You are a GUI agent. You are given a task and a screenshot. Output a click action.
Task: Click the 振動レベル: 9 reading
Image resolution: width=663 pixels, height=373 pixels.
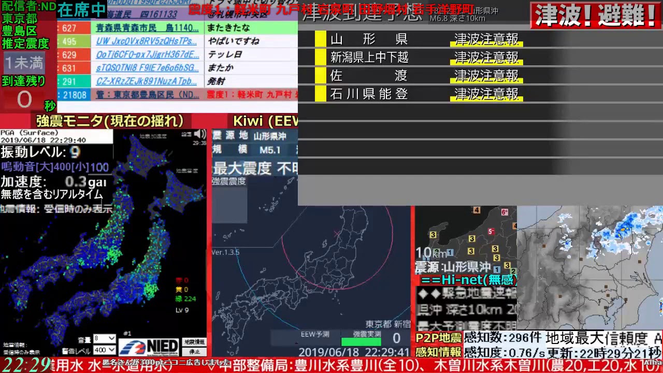(x=40, y=152)
